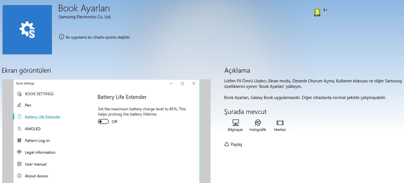
Task: Click Samsung Electronics Co, Ltd. publisher link
Action: pos(85,17)
